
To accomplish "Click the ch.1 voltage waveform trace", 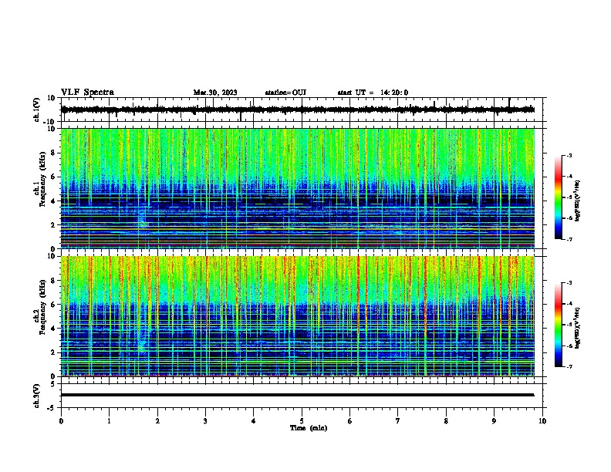I will click(298, 110).
